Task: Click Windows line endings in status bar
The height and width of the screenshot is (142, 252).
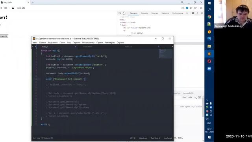Action: tap(143, 138)
